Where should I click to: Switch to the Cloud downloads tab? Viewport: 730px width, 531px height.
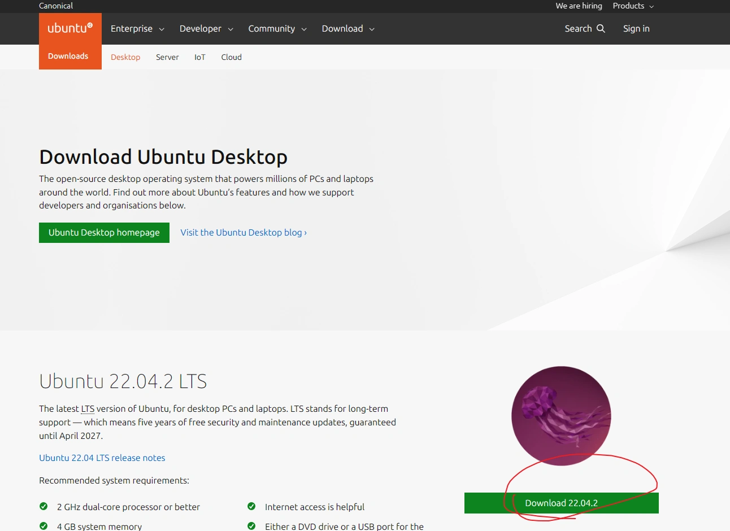tap(232, 57)
